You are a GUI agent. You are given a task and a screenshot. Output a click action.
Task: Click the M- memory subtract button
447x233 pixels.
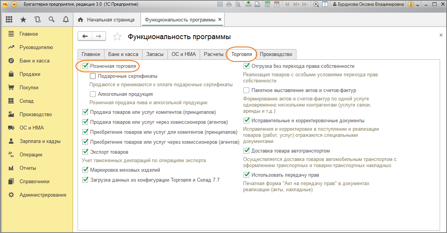305,4
